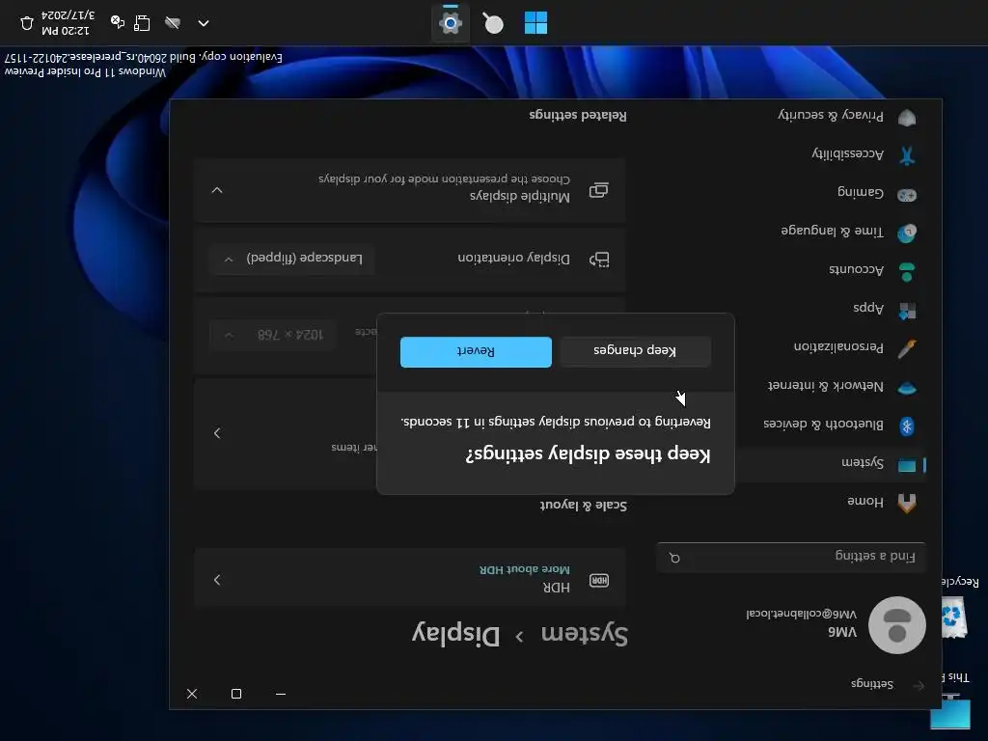
Task: Click the Privacy & security shield icon
Action: 907,117
